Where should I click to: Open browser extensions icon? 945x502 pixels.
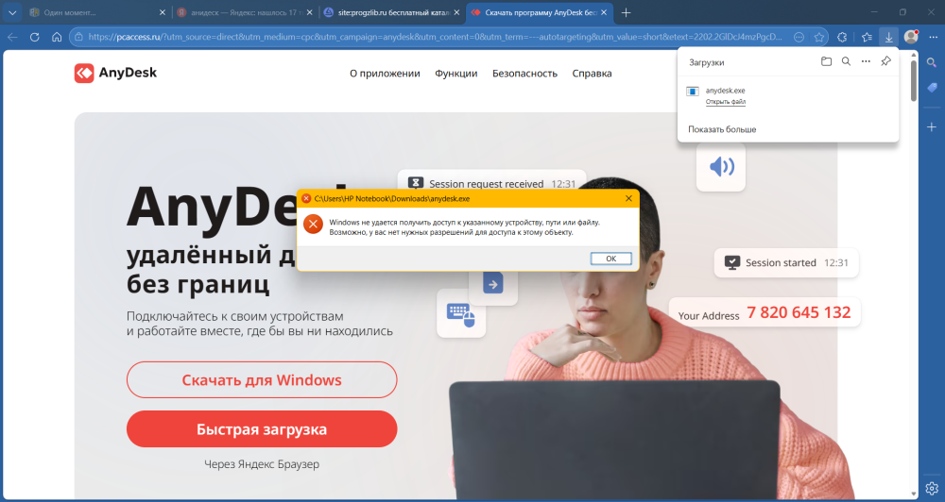(x=842, y=37)
